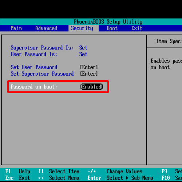Select Set User Password entry
This screenshot has width=182, height=182.
tap(34, 67)
